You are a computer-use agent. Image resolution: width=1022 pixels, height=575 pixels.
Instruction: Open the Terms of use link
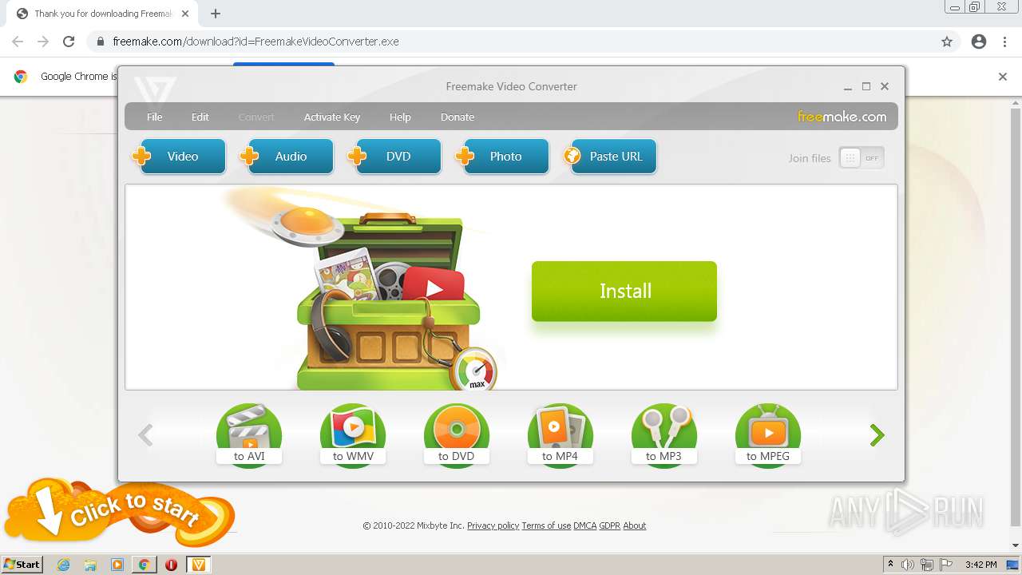[x=546, y=525]
